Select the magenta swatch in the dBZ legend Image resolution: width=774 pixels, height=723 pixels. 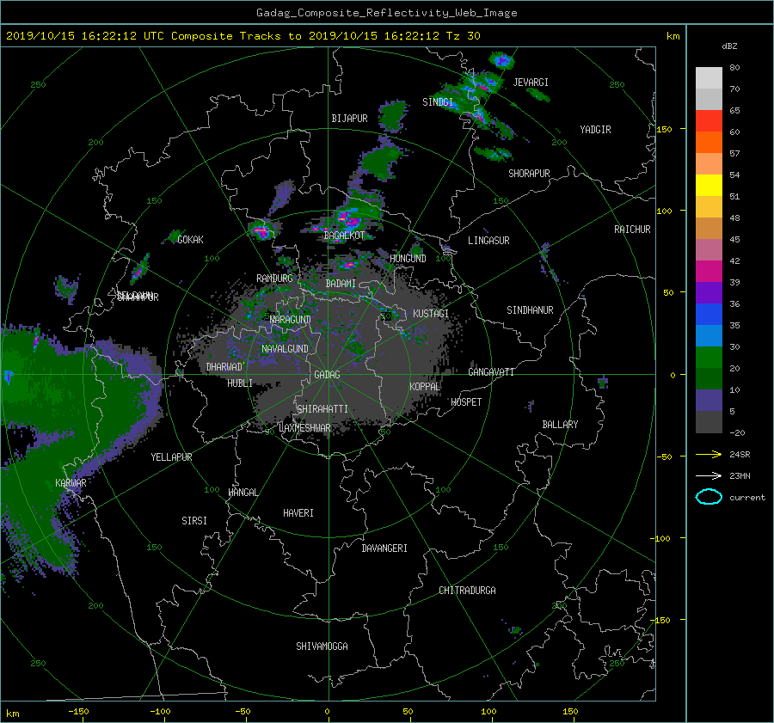(x=709, y=272)
